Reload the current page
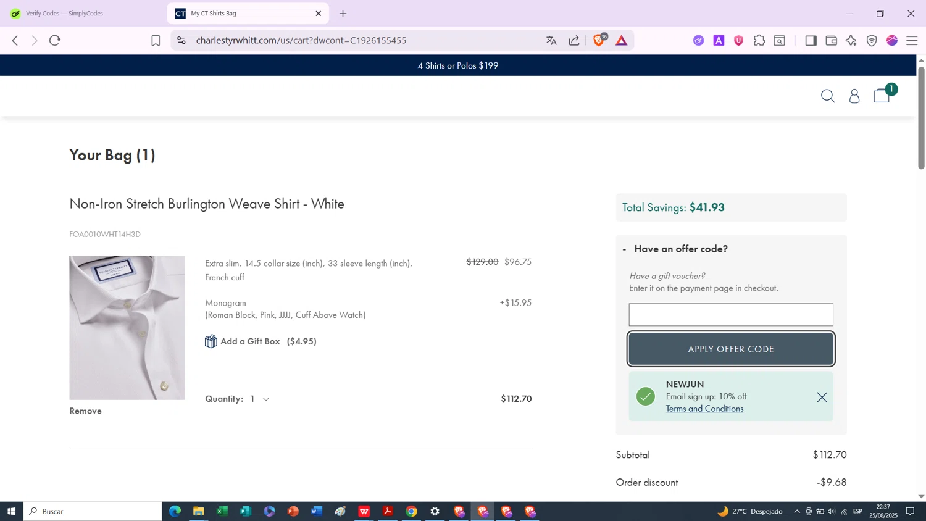The image size is (926, 521). click(55, 41)
